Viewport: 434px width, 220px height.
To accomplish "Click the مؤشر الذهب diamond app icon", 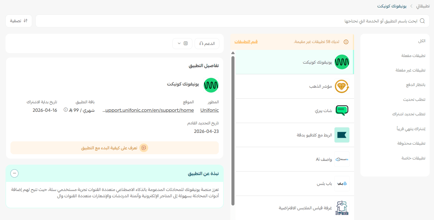I will tap(342, 86).
